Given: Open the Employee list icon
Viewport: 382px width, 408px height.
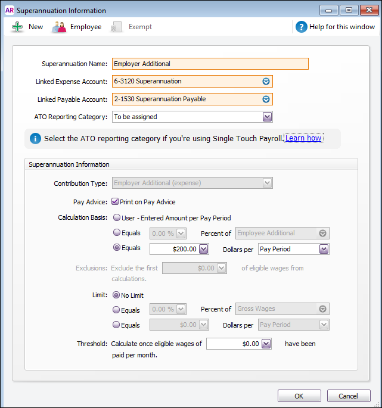Looking at the screenshot, I should (x=59, y=27).
